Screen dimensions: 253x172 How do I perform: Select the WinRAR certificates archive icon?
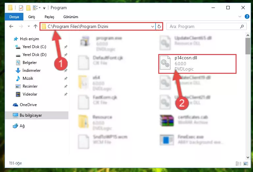pos(167,120)
